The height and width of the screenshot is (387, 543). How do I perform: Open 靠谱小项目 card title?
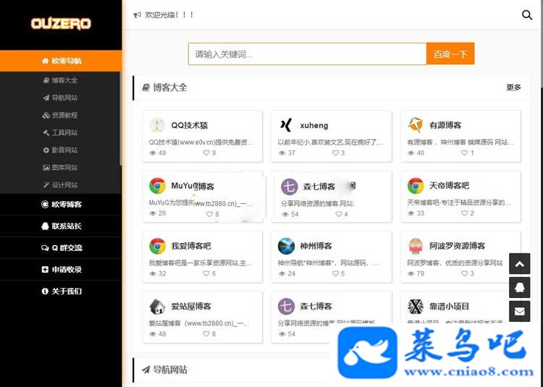point(449,307)
